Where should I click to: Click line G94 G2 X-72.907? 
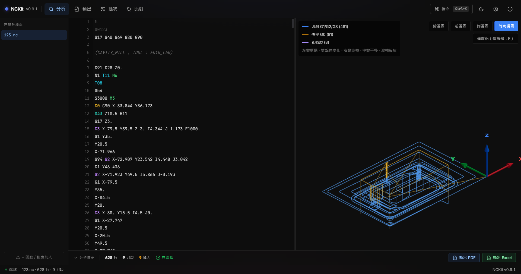141,159
